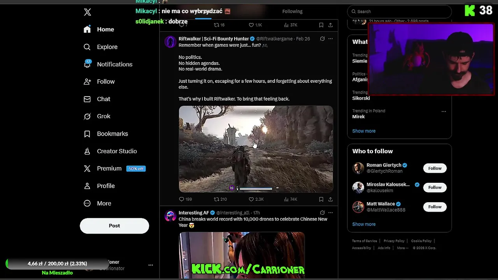Click Grok icon on Riftwalker post
Screen dimensions: 498x280
[x=322, y=39]
